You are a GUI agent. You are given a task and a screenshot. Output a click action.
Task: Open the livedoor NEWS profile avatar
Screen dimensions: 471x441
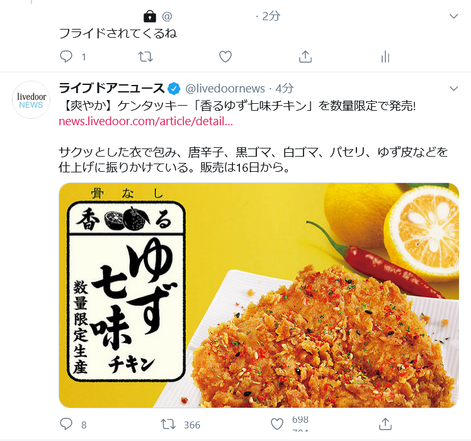(31, 100)
